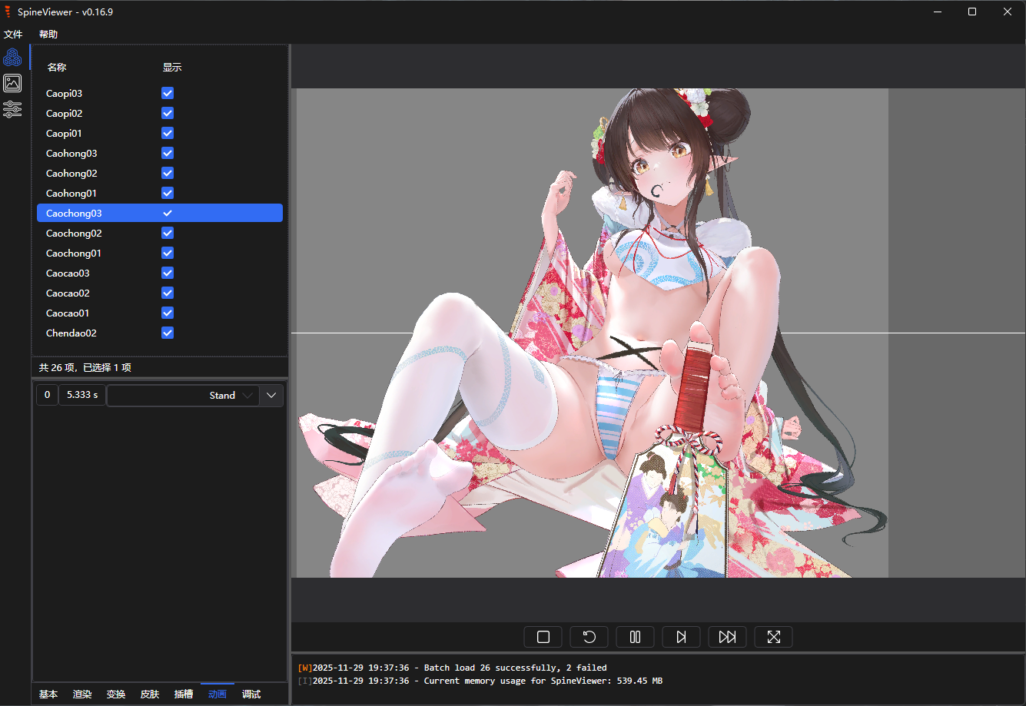Switch to the 变换 tab
The height and width of the screenshot is (706, 1026).
click(116, 694)
